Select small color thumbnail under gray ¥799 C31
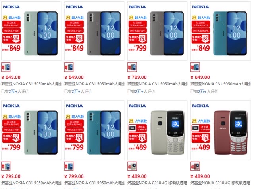254x189 pixels. [x=132, y=67]
